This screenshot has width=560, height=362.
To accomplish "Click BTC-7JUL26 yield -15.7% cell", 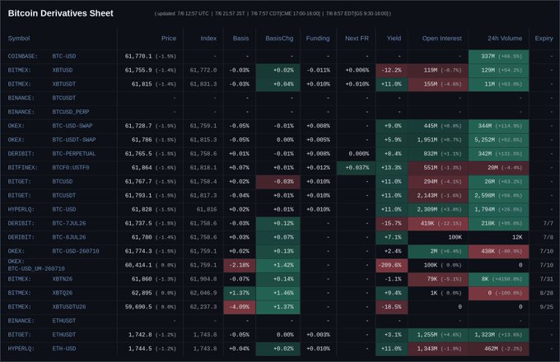I will [x=391, y=223].
